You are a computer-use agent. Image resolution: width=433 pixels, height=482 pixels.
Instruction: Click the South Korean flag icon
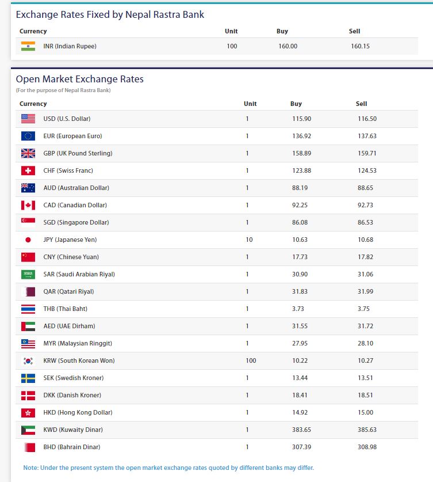[28, 360]
